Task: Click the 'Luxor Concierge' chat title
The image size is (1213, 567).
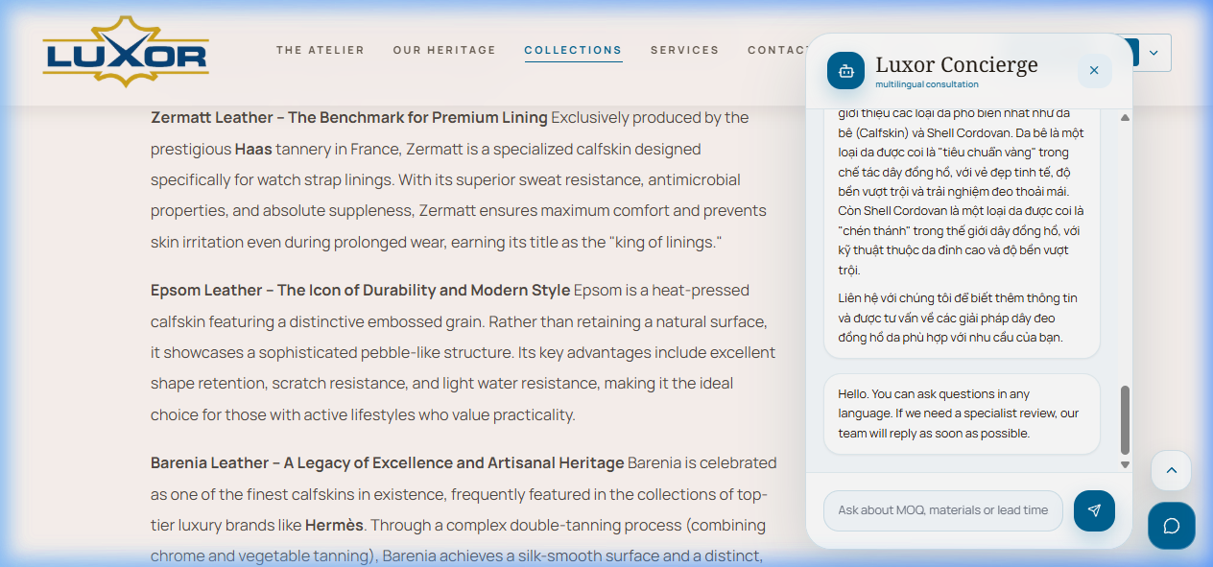Action: [957, 64]
